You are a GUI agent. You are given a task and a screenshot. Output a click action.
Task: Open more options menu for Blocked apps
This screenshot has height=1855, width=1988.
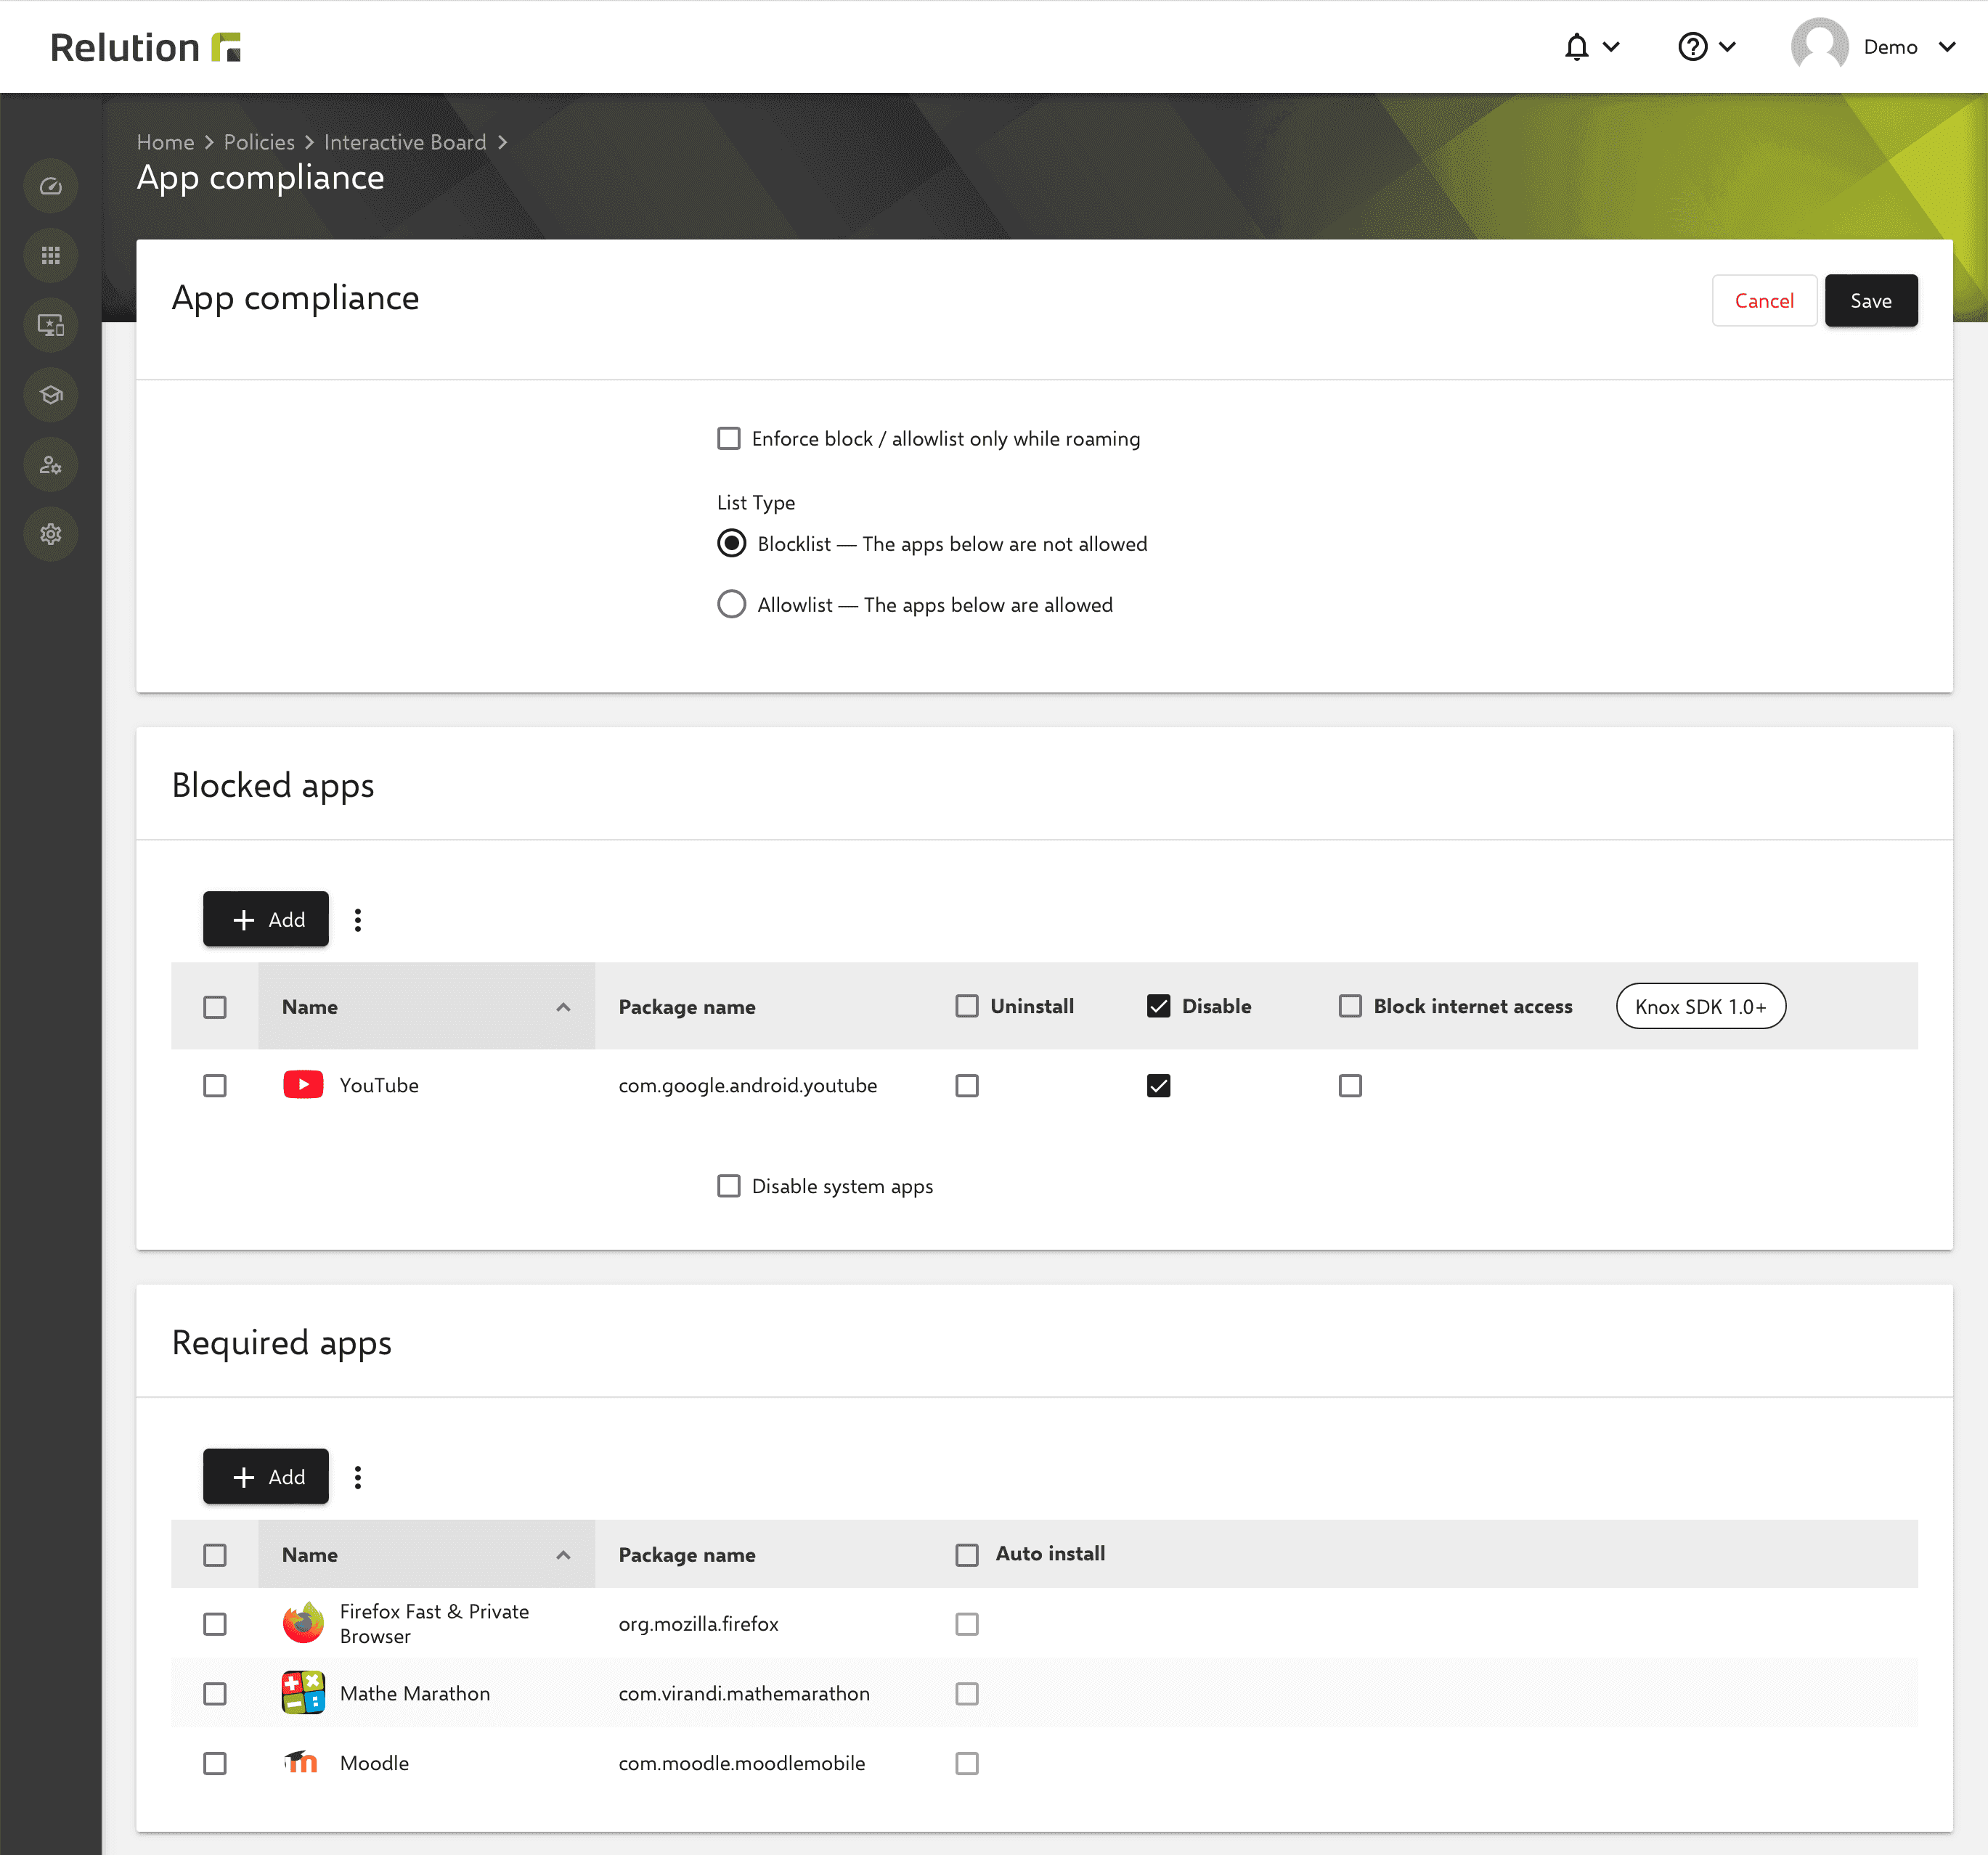tap(358, 920)
